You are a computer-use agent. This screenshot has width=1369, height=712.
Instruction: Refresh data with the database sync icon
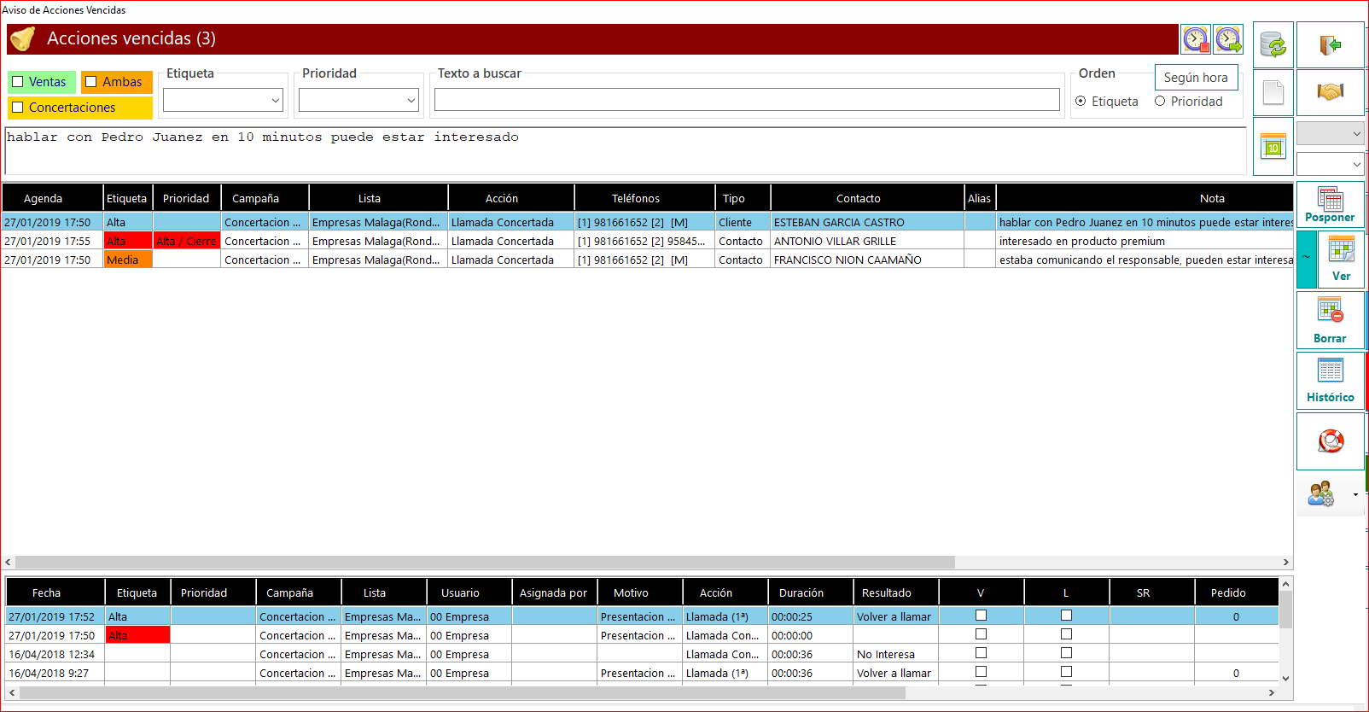(1273, 44)
